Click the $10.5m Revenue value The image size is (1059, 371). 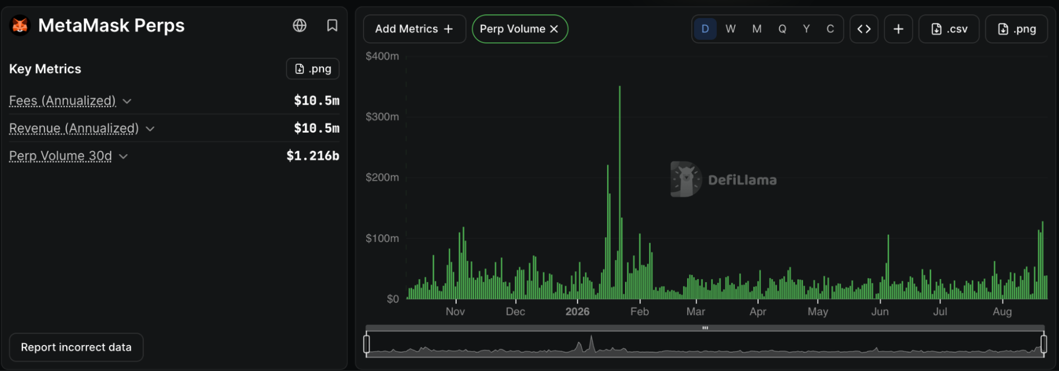click(317, 128)
